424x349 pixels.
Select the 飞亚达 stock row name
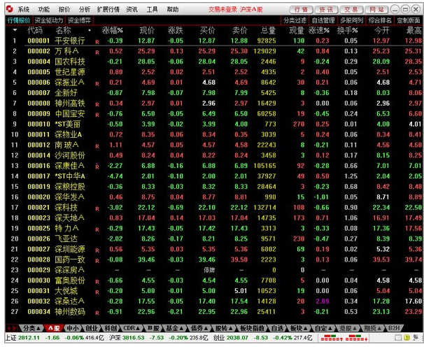66,238
